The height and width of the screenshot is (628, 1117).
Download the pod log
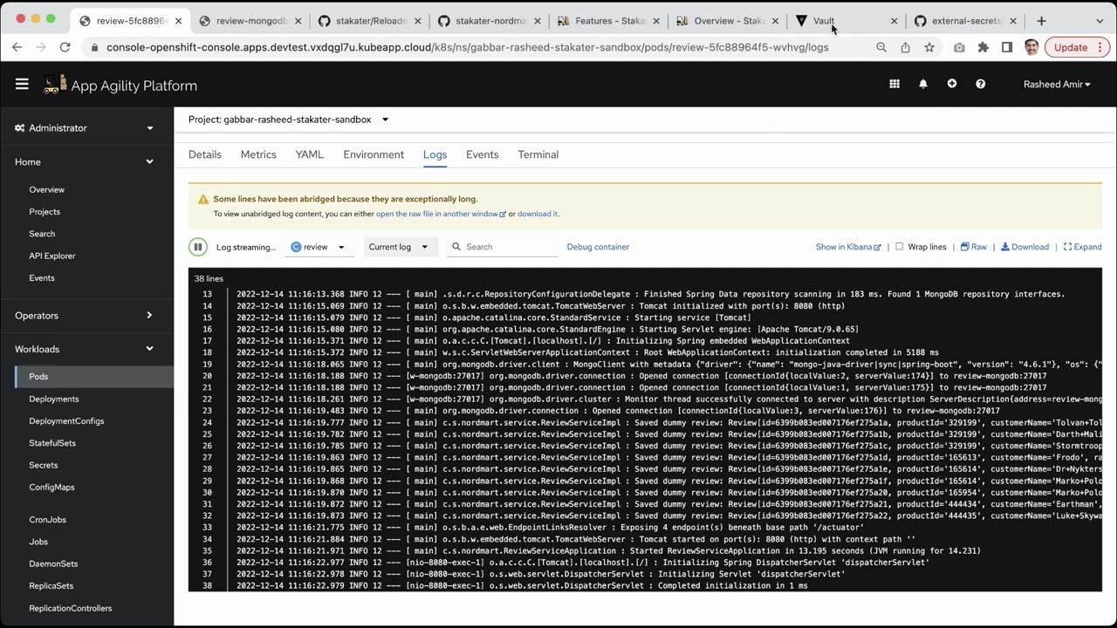[1024, 247]
